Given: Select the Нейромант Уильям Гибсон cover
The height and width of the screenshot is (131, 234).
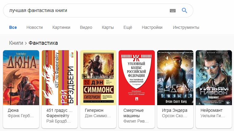Looking at the screenshot, I should pos(214,78).
